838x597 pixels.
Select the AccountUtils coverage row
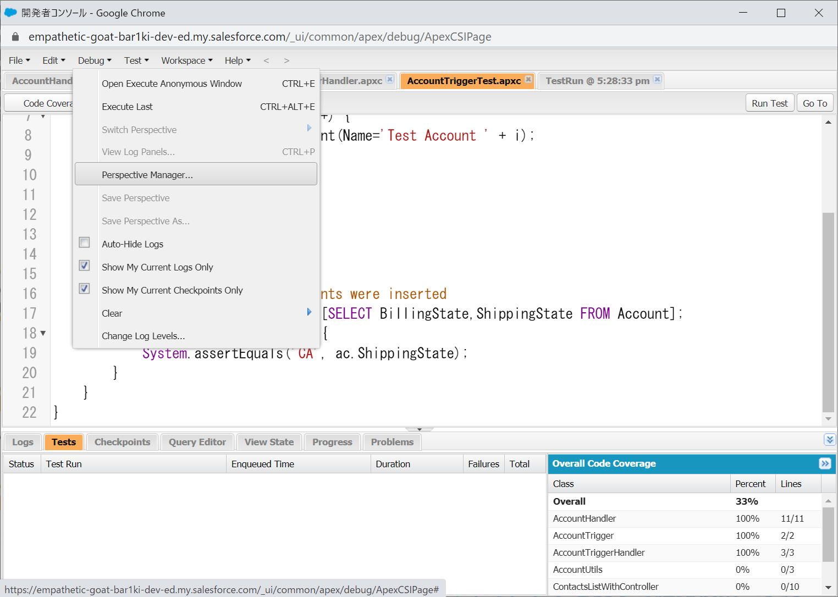(x=685, y=570)
